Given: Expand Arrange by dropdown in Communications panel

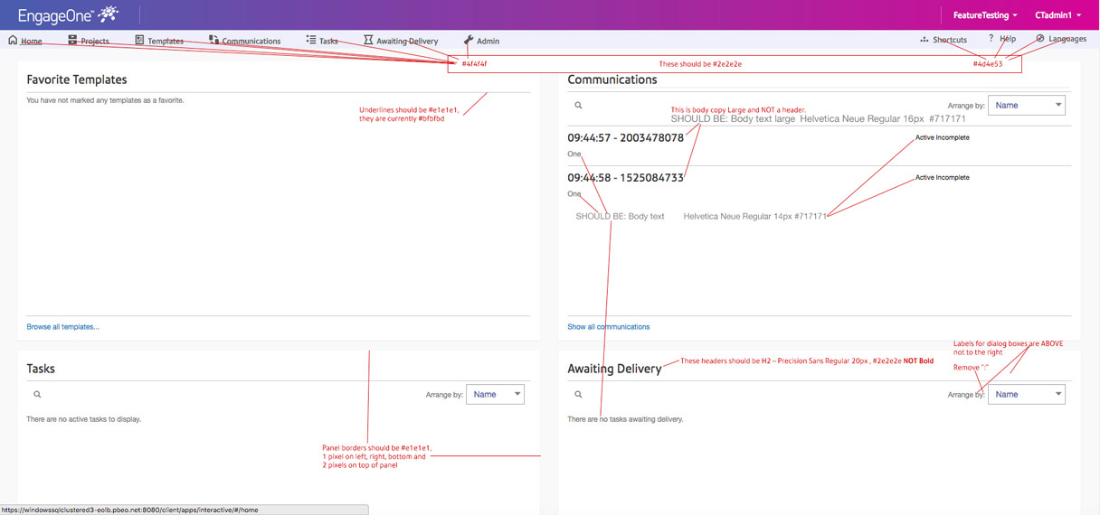Looking at the screenshot, I should click(x=1026, y=106).
